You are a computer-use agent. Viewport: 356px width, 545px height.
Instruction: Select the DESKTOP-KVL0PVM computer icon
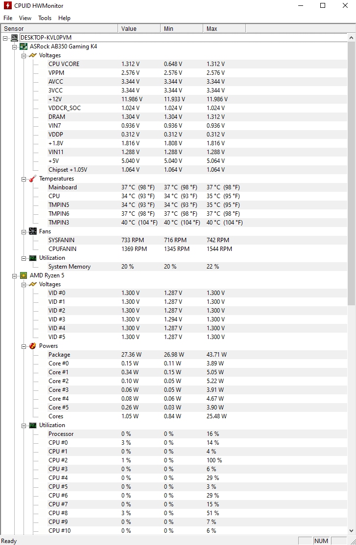coord(15,38)
